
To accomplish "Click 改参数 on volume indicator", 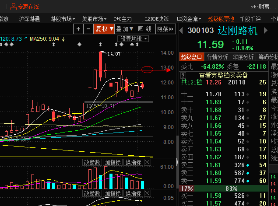I will (92, 162).
